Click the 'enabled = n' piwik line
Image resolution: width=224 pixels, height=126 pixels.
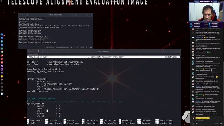pyautogui.click(x=43, y=82)
